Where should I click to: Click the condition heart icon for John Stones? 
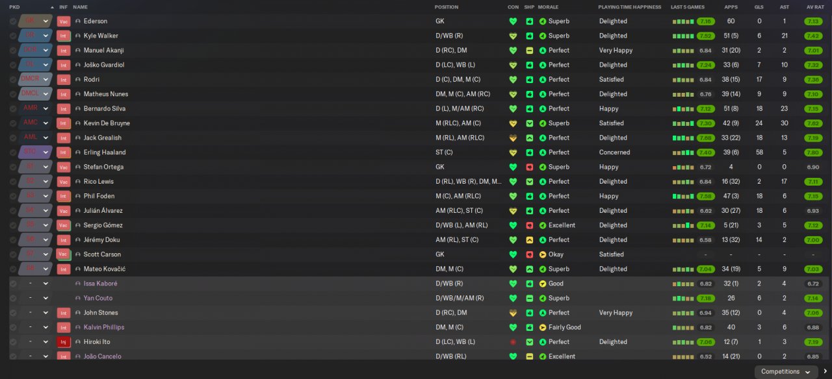click(x=513, y=313)
